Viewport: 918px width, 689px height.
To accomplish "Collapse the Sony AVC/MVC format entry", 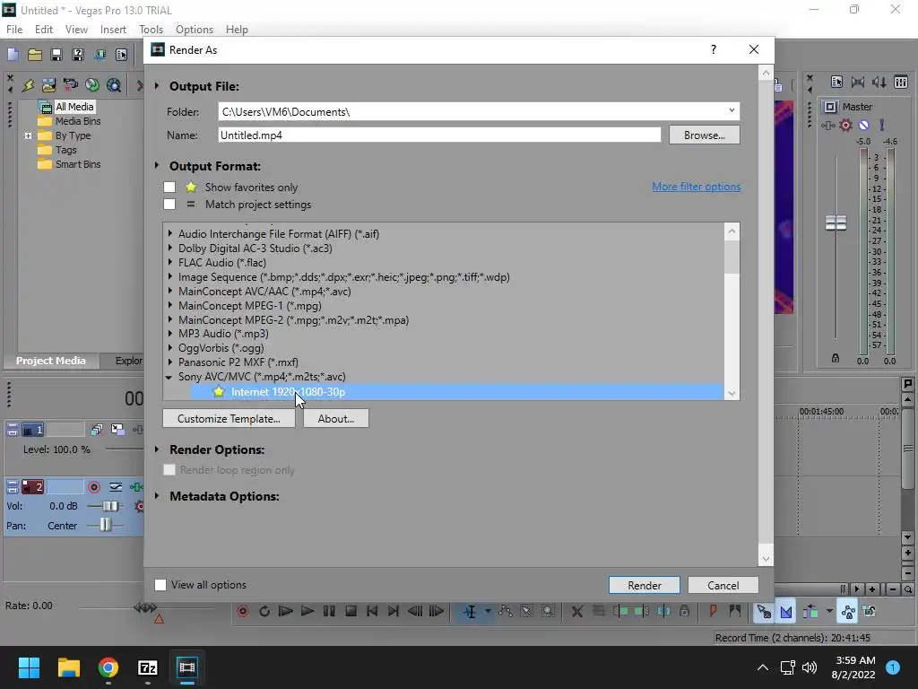I will [169, 378].
